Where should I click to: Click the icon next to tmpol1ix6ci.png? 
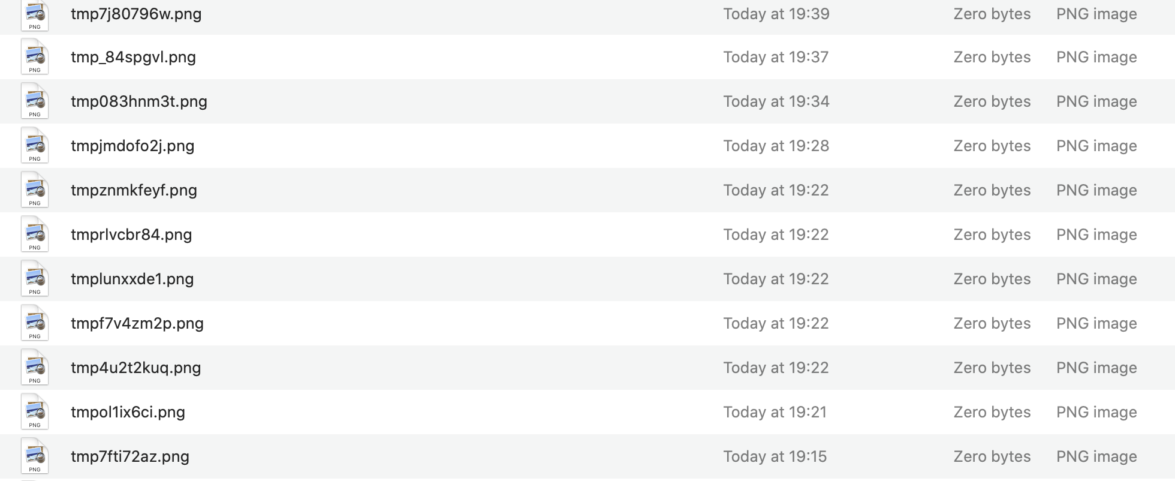coord(35,412)
